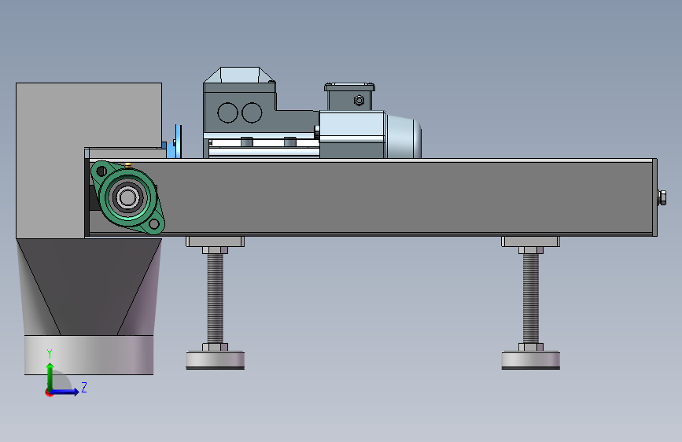Viewport: 682px width, 442px height.
Task: Click the cylindrical outlet collar below the funnel
Action: tap(89, 355)
